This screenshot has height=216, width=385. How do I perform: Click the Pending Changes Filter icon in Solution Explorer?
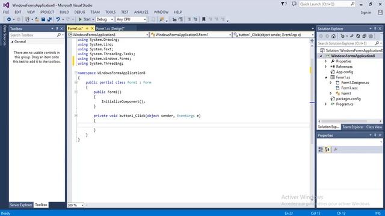coord(342,36)
